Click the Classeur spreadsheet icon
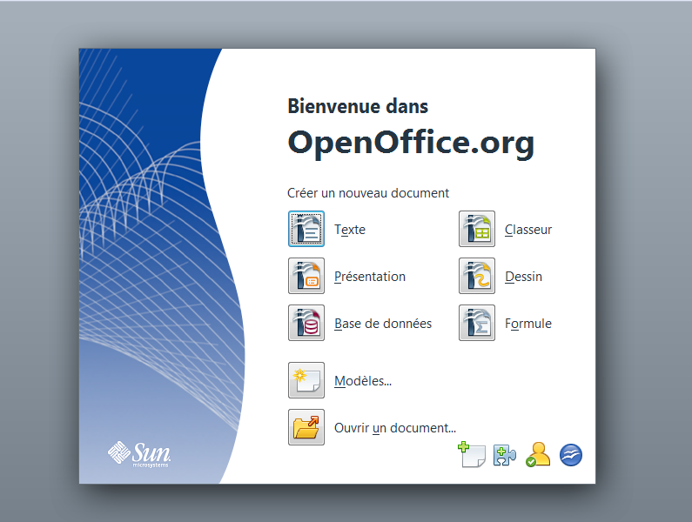Screen dimensions: 692x522 [477, 230]
